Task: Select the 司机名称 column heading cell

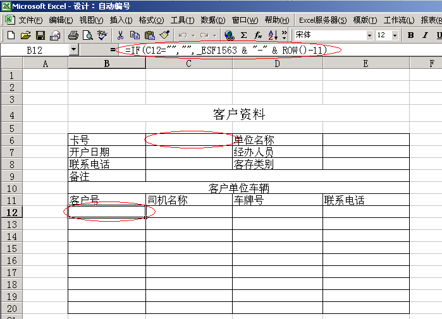Action: coord(189,200)
